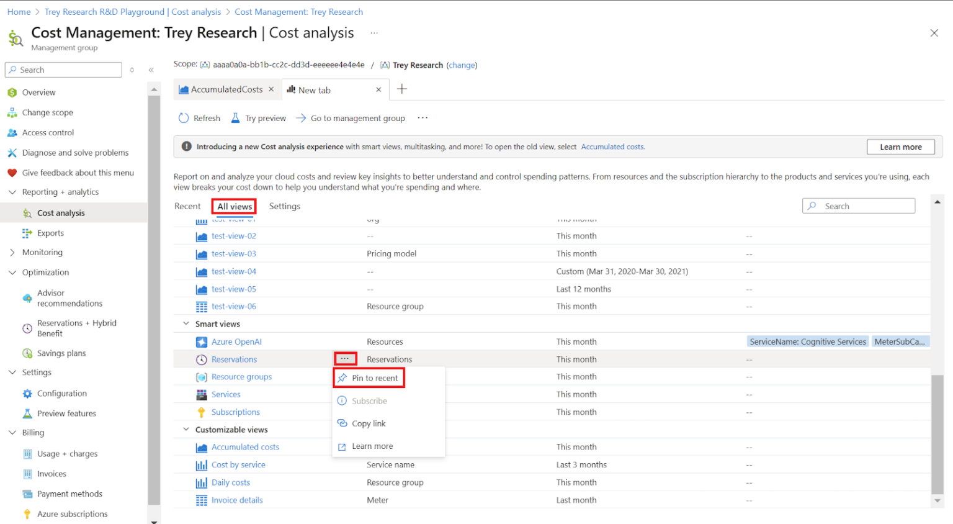Collapse the left pane with the chevron icon
Viewport: 953px width, 524px height.
coord(151,70)
